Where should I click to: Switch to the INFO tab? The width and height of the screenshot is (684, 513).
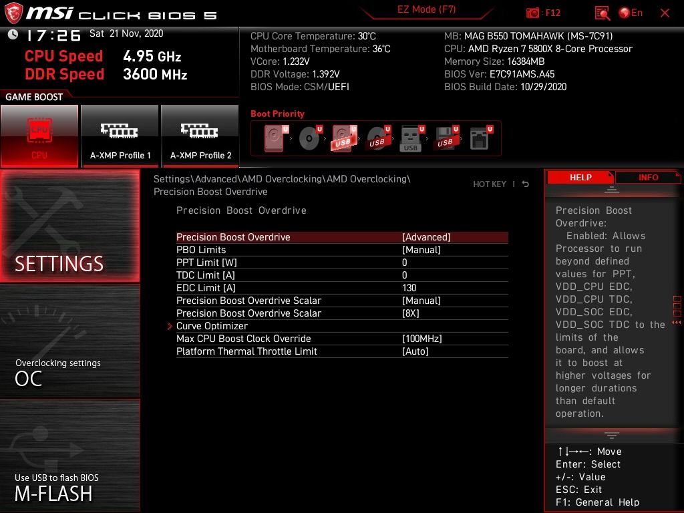(648, 177)
